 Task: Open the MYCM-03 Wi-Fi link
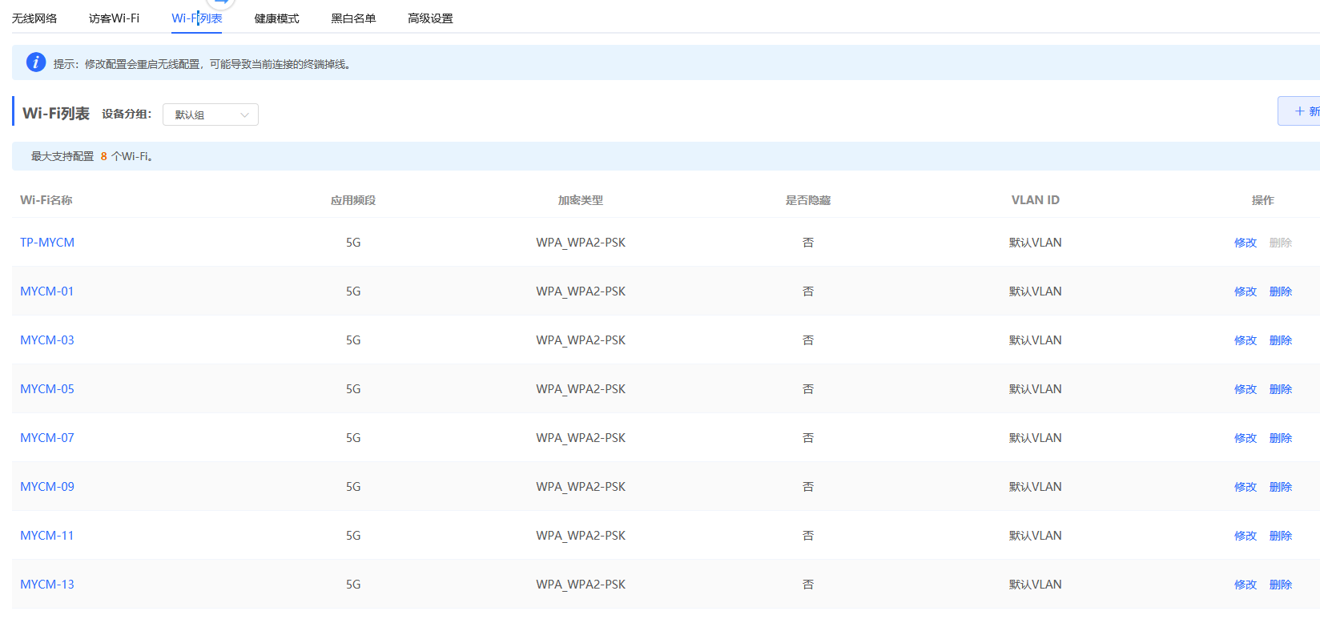(x=47, y=340)
